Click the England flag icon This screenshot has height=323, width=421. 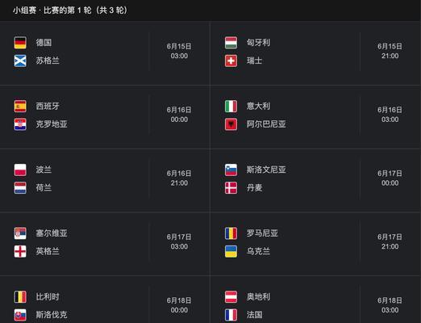click(x=20, y=251)
